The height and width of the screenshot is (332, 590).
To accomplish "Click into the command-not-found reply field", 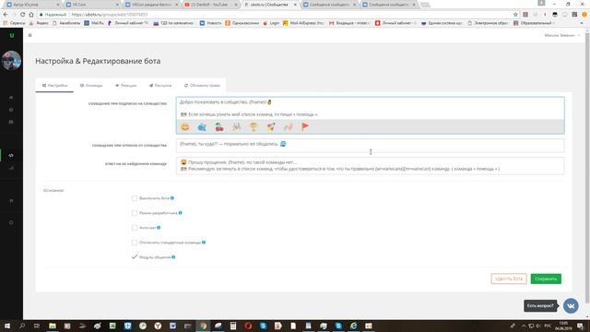I will tap(371, 166).
